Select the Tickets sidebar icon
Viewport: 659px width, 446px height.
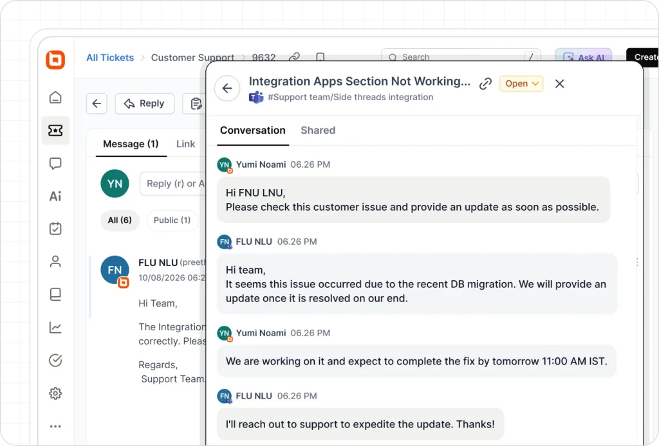[x=55, y=130]
